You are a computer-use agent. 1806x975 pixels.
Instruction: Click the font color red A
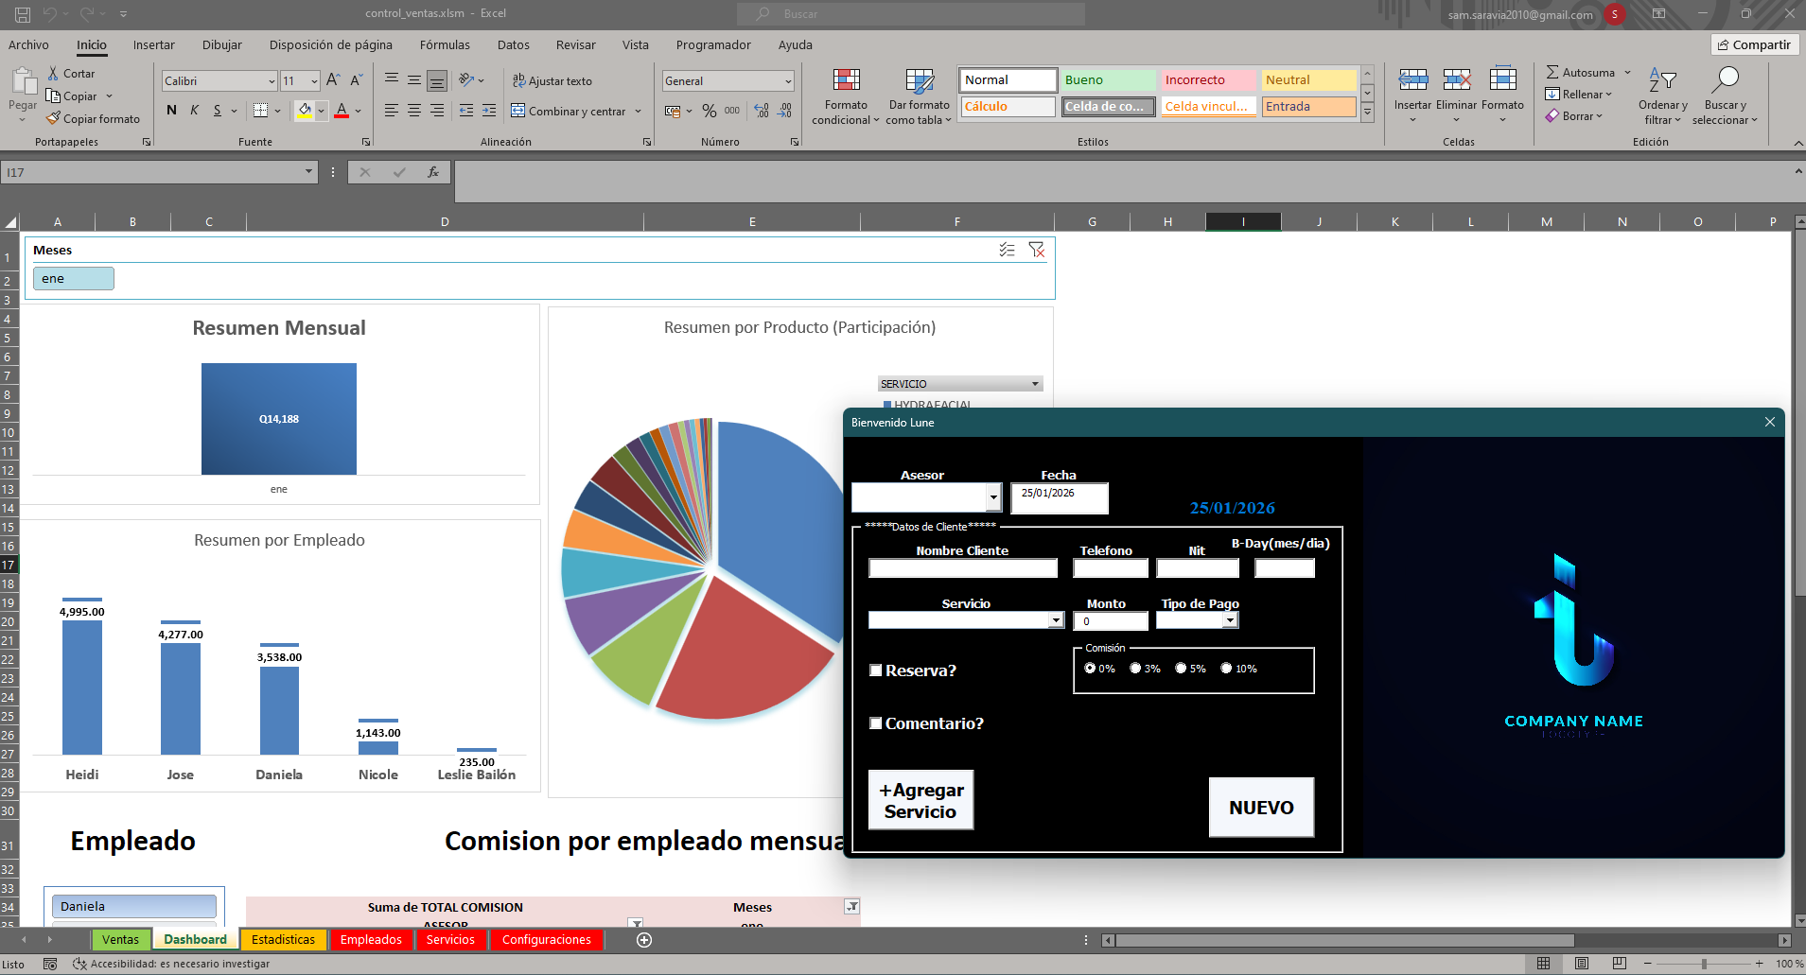click(342, 111)
